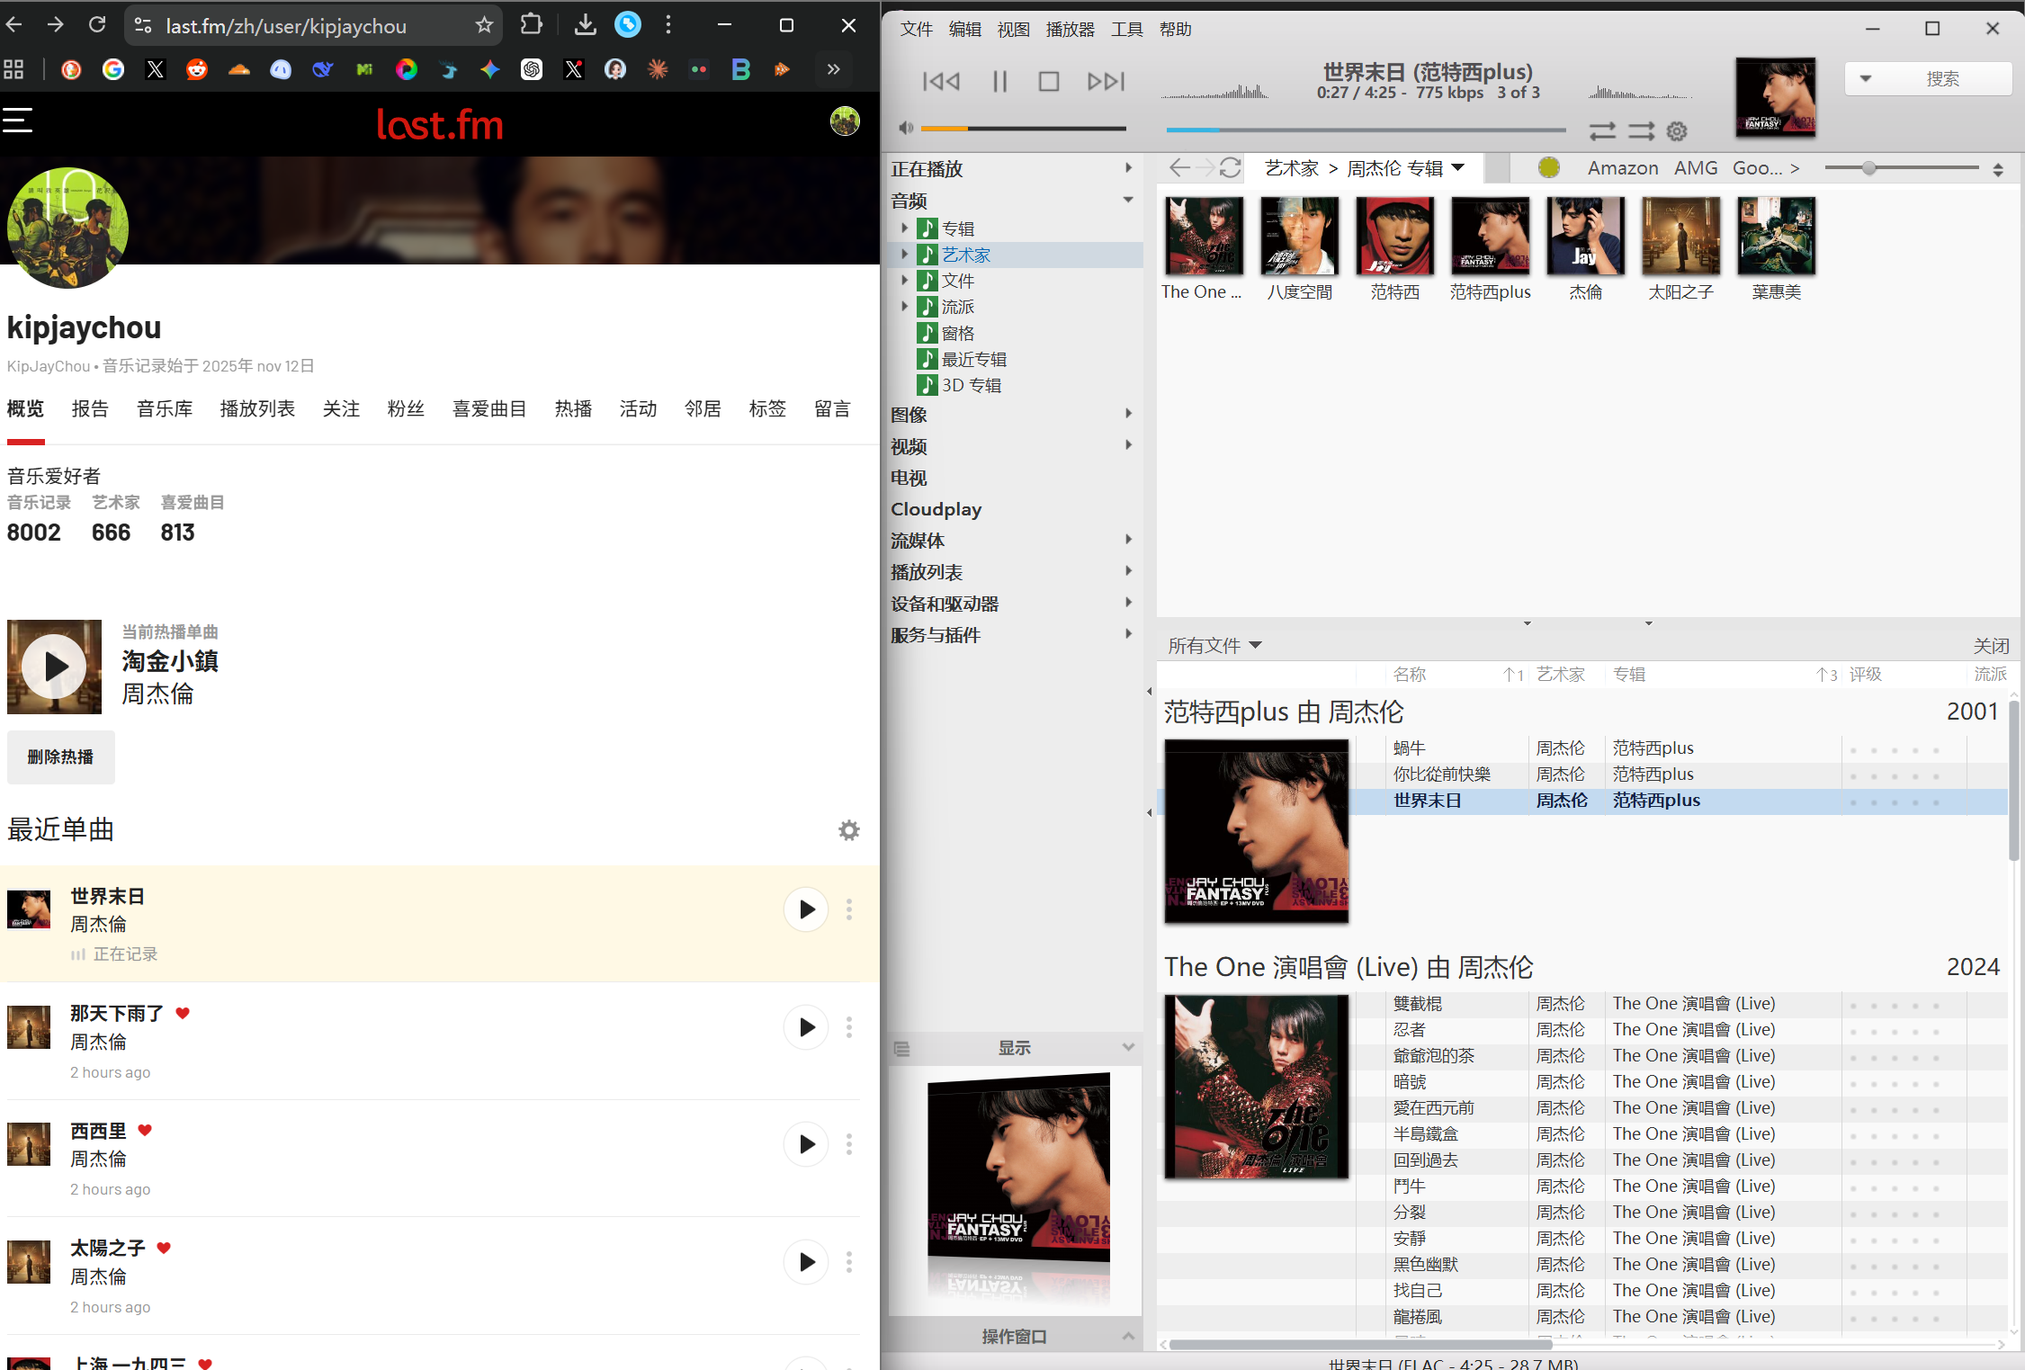Viewport: 2025px width, 1370px height.
Task: Toggle repeat mode icon in player
Action: pos(1602,131)
